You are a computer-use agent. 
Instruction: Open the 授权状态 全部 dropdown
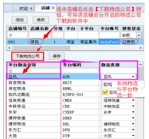(x=139, y=35)
